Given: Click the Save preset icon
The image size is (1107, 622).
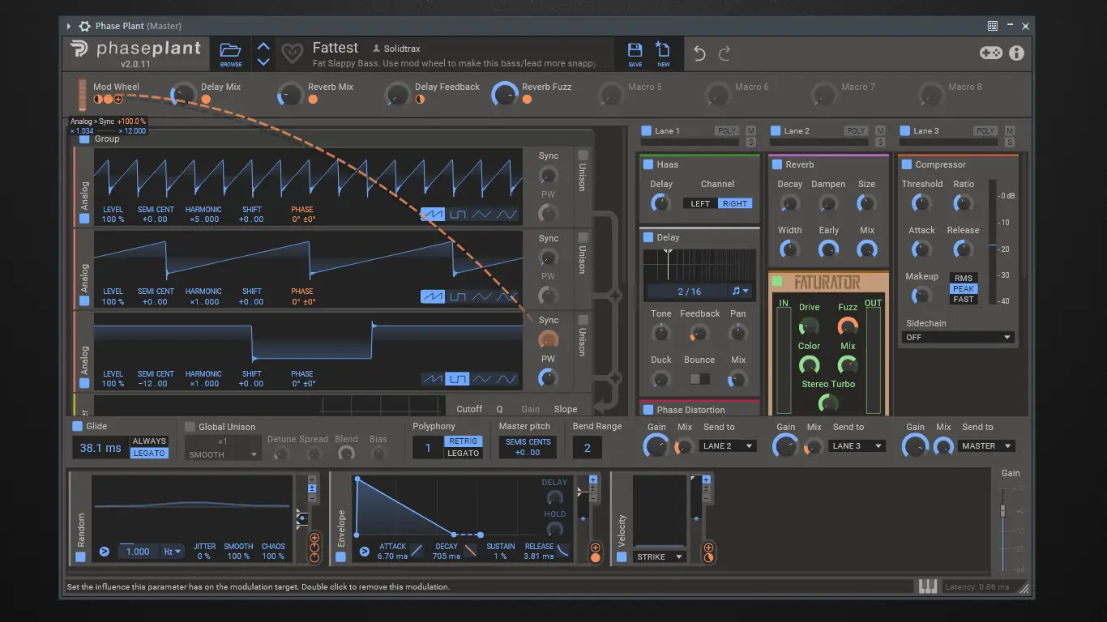Looking at the screenshot, I should point(635,50).
